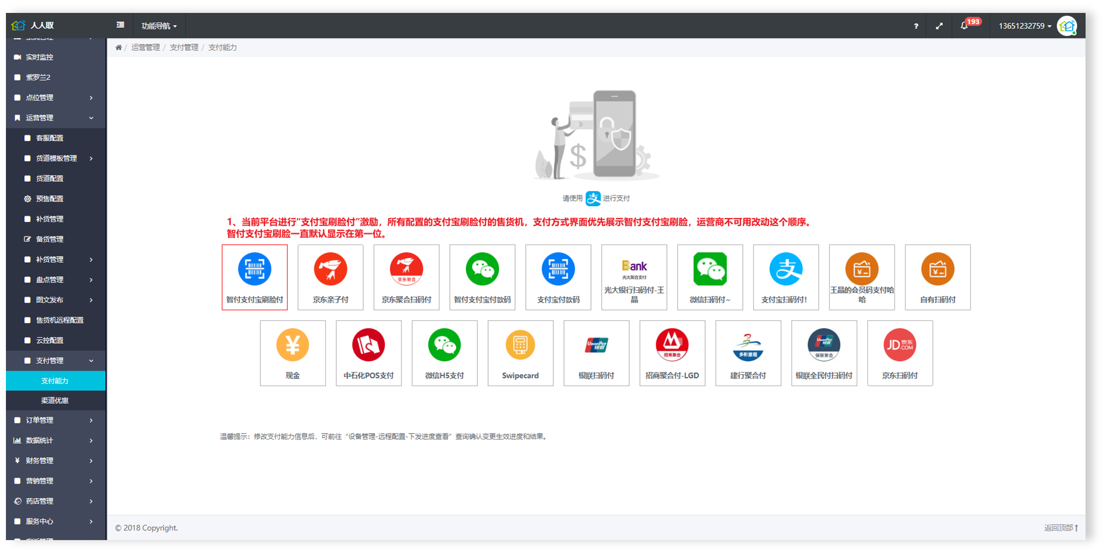This screenshot has height=553, width=1106.
Task: Open 支付宝付款码 payment card
Action: click(x=558, y=277)
